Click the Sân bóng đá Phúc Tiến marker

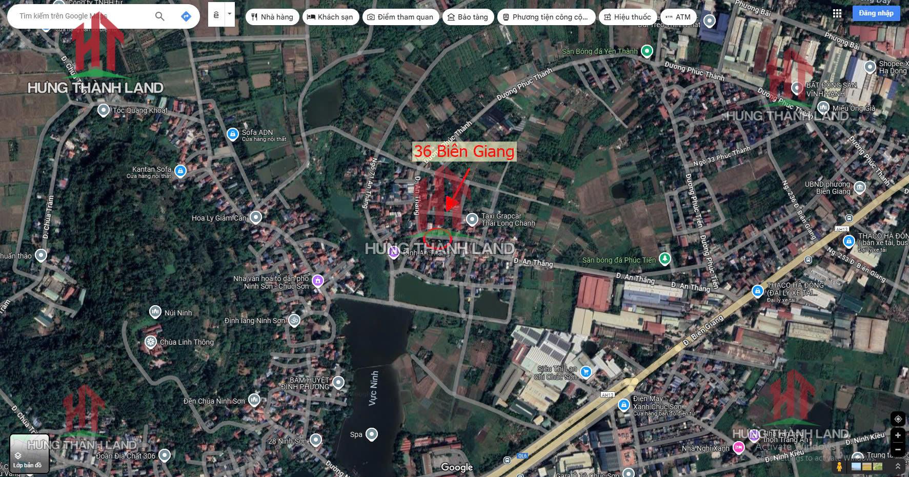pyautogui.click(x=664, y=259)
